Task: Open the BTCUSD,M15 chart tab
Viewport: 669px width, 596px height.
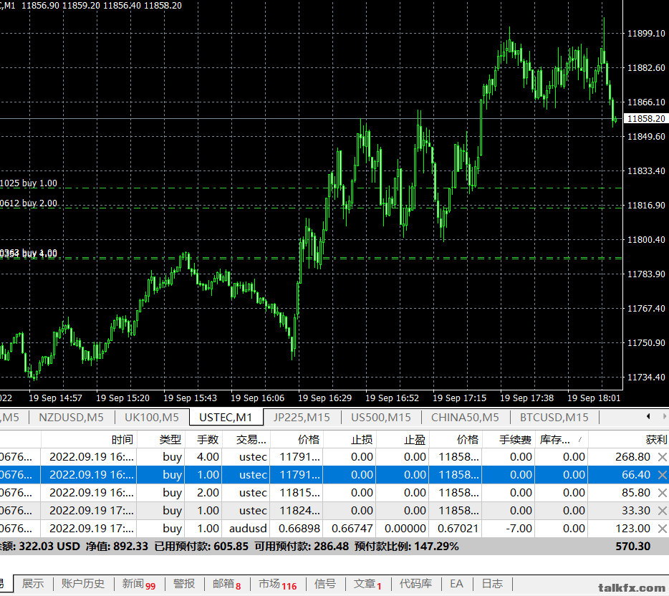Action: pyautogui.click(x=554, y=417)
